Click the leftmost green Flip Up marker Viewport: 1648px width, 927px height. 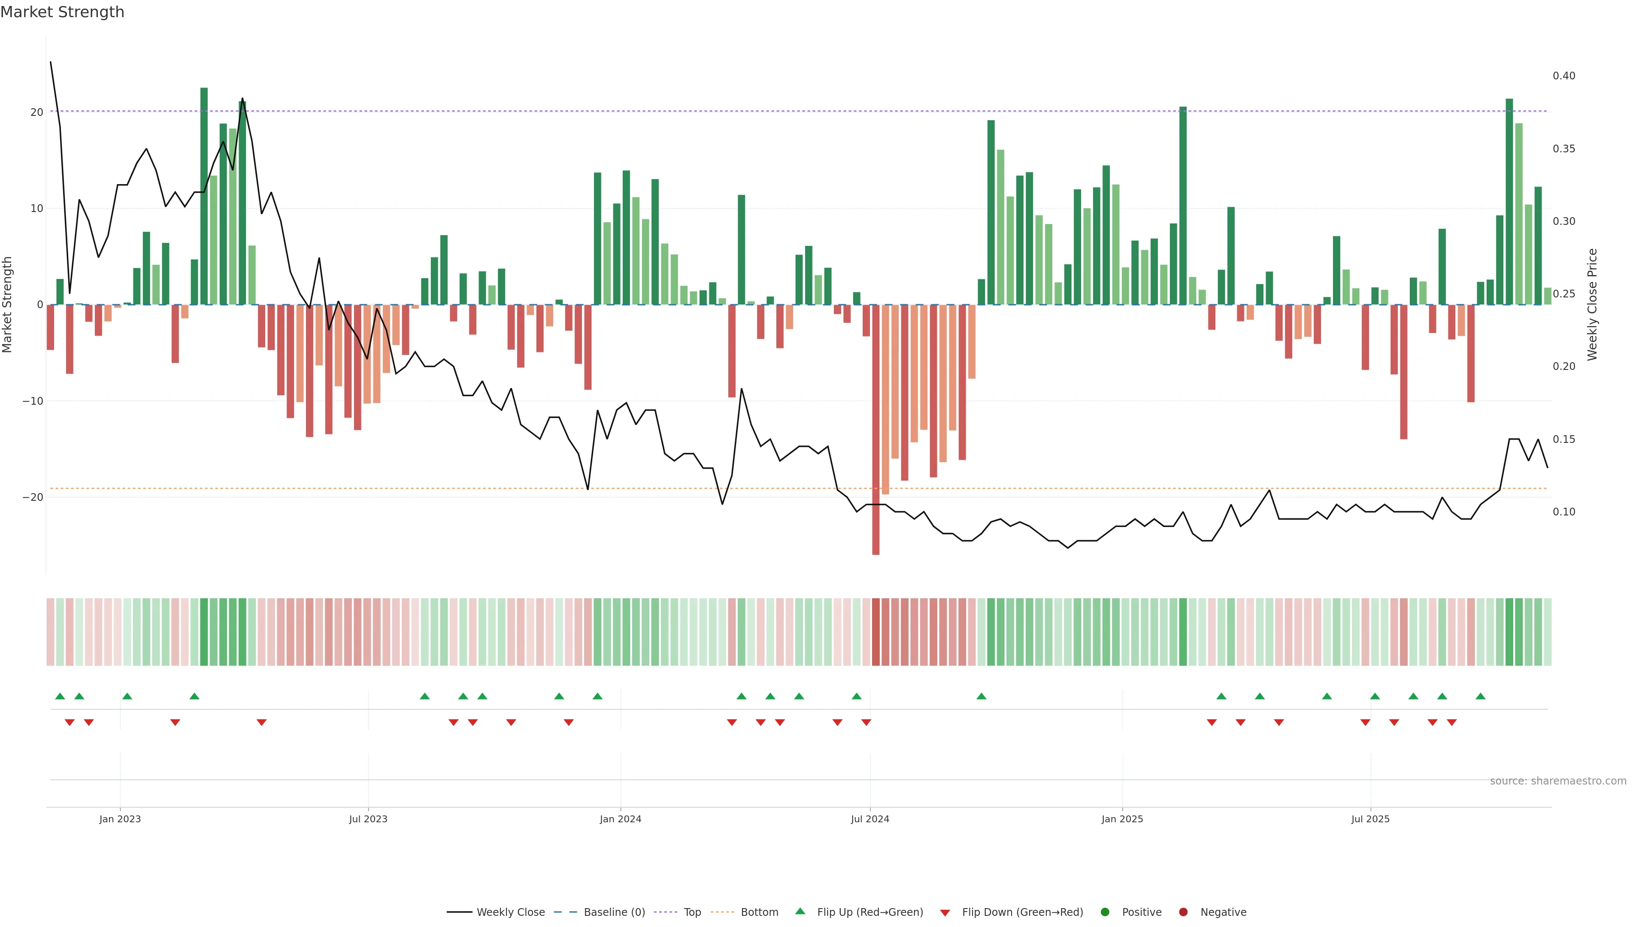point(60,696)
